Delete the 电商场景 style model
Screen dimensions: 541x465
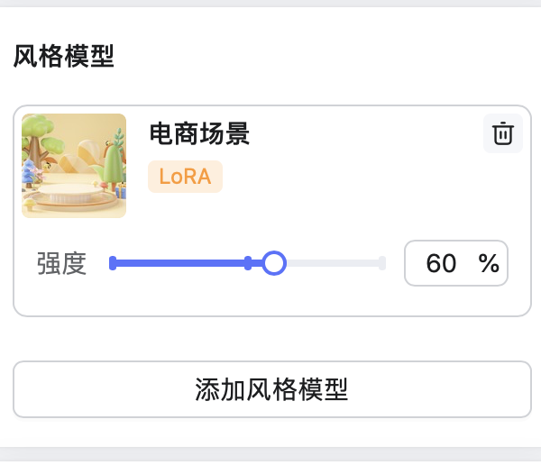[502, 134]
